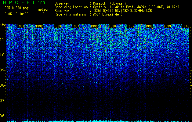Click the Receiving Location label
Image resolution: width=192 pixels, height=122 pixels.
point(71,7)
